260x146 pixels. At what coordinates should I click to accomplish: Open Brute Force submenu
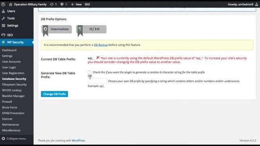tap(9, 107)
